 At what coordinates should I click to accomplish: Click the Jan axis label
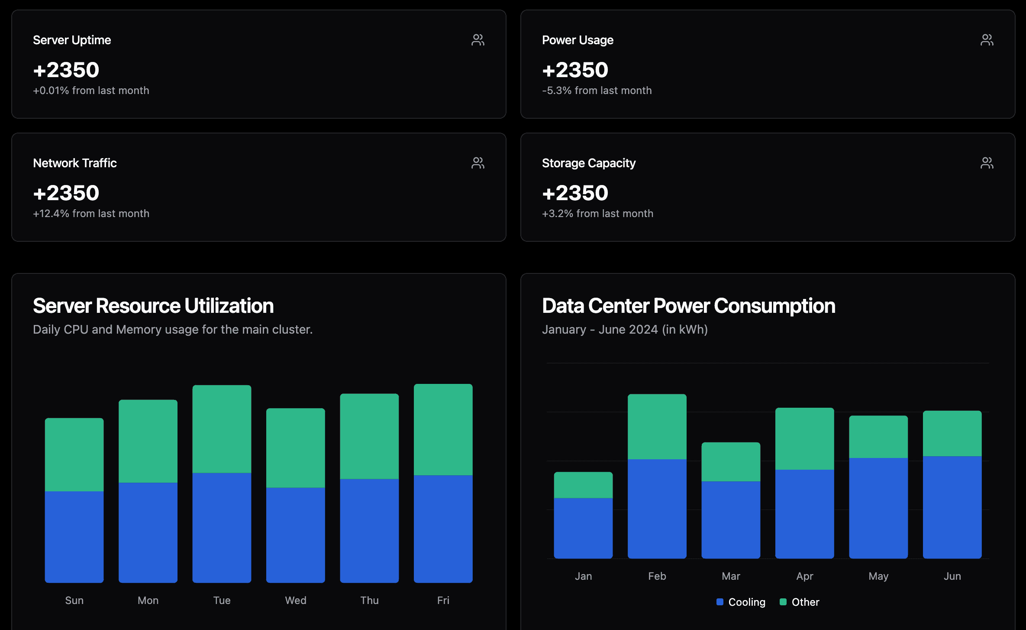(584, 576)
